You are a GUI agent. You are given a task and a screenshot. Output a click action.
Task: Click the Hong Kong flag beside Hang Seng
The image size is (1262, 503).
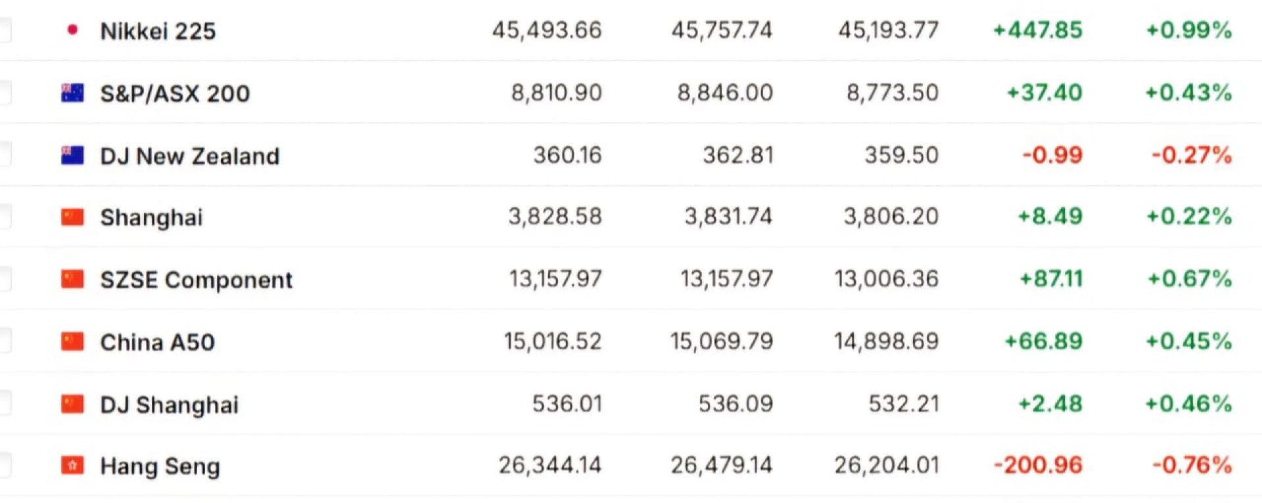click(x=72, y=466)
